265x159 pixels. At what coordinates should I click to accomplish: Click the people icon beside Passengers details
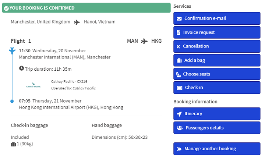[x=179, y=128]
